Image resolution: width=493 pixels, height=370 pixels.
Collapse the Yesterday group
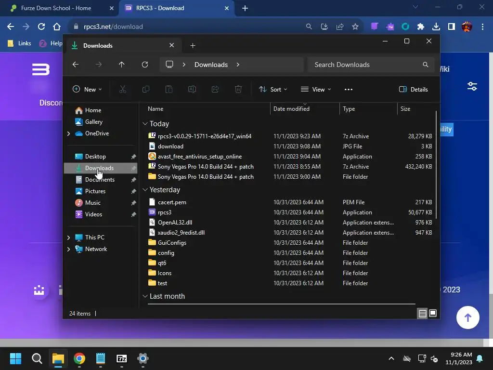145,190
